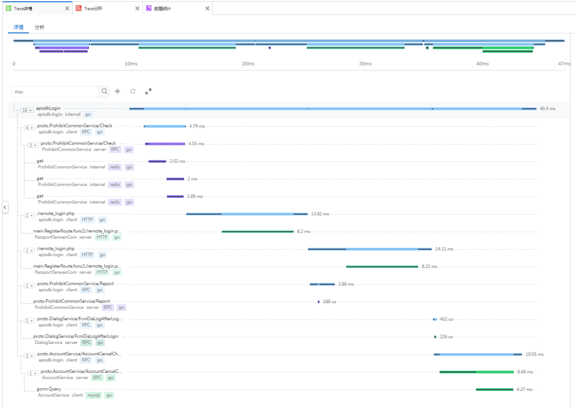Click the refresh icon next to filter
Image resolution: width=575 pixels, height=408 pixels.
coord(133,91)
